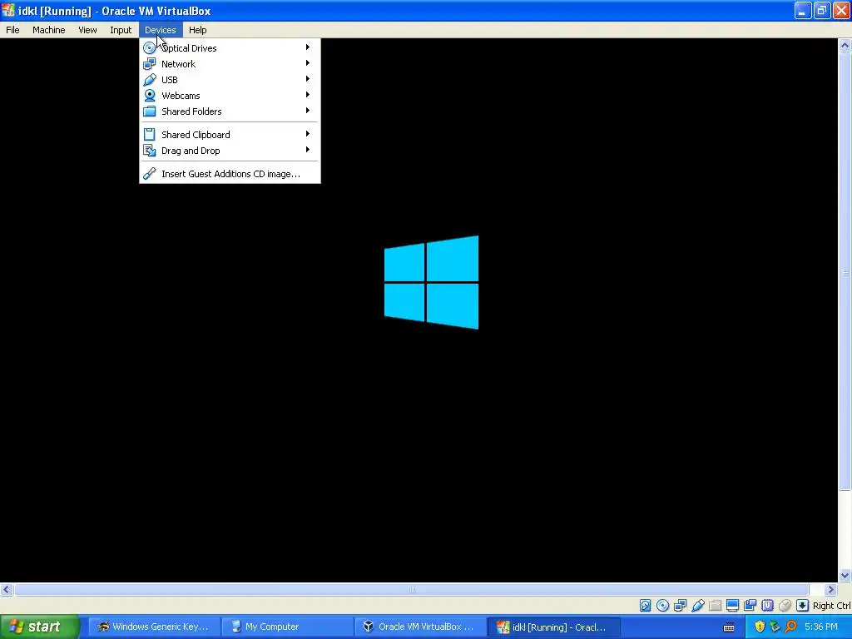Click the hard disk activity status icon
This screenshot has width=852, height=639.
645,606
